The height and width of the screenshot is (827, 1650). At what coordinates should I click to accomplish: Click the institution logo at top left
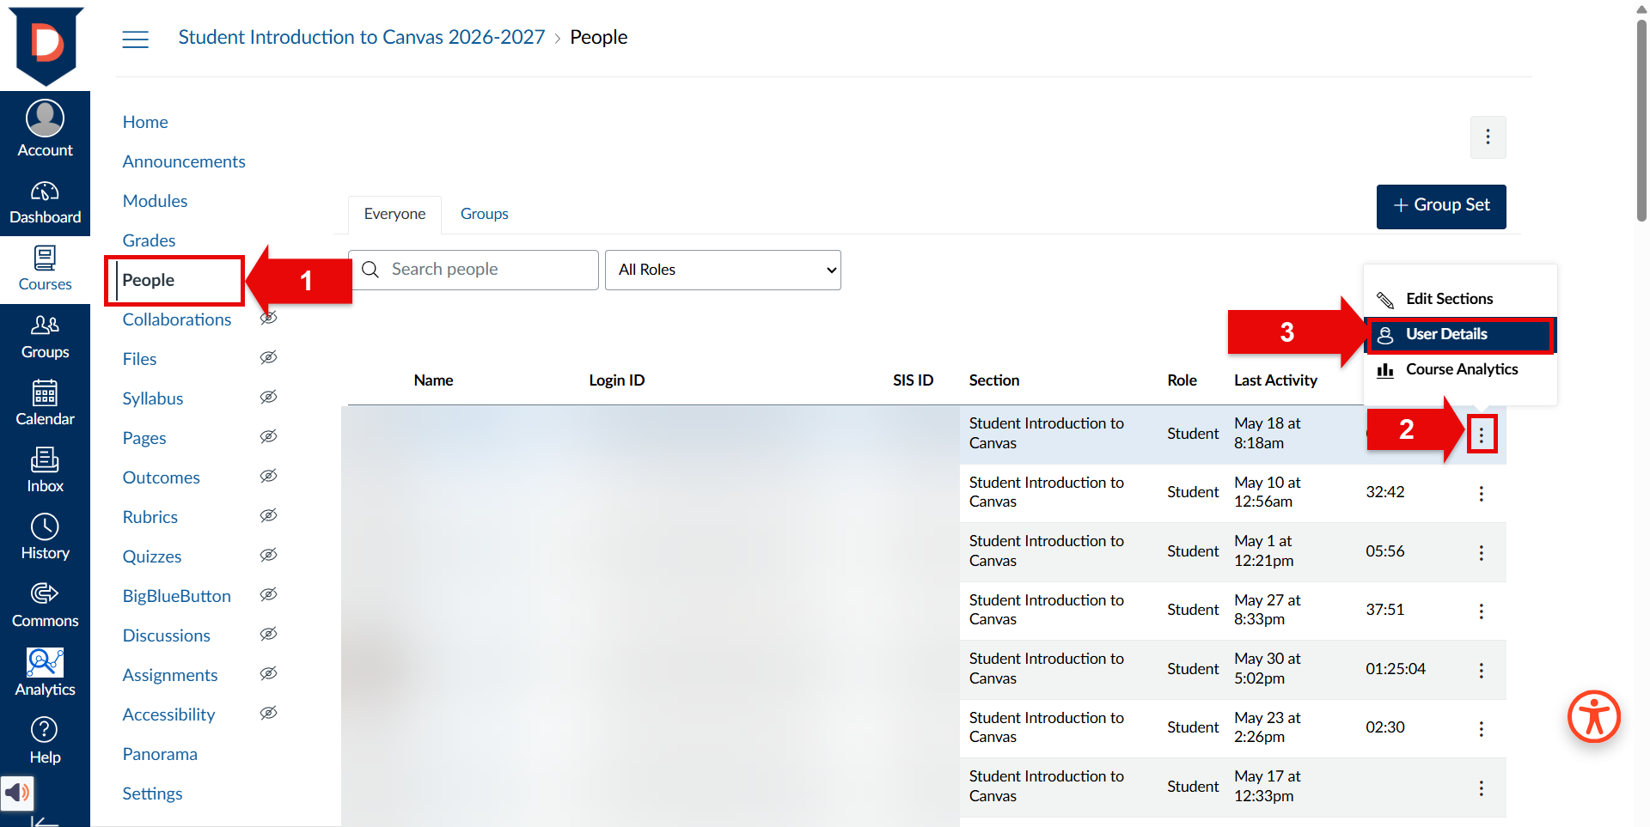point(46,45)
